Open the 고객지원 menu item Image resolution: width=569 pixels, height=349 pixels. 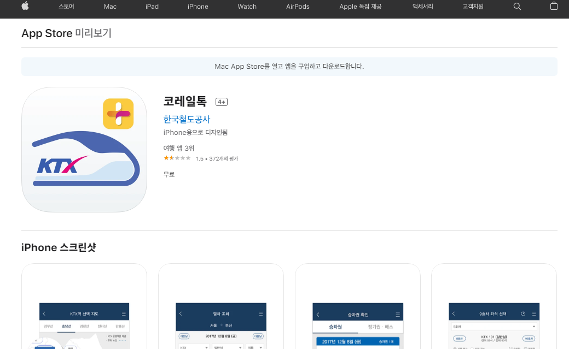pyautogui.click(x=473, y=7)
